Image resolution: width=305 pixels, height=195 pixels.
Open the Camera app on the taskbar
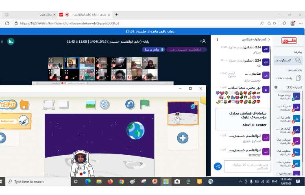coord(177,182)
